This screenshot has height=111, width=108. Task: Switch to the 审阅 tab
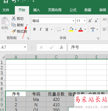[x=103, y=10]
